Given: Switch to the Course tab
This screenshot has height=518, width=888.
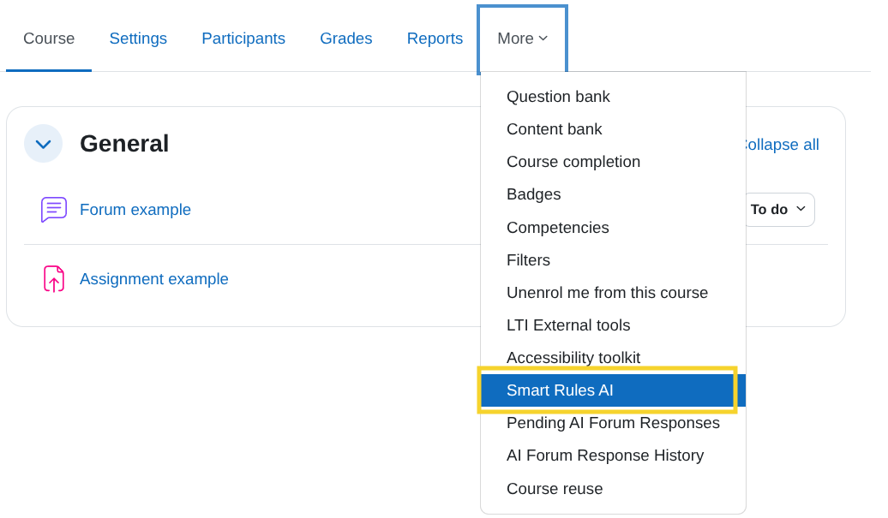Looking at the screenshot, I should click(x=49, y=39).
